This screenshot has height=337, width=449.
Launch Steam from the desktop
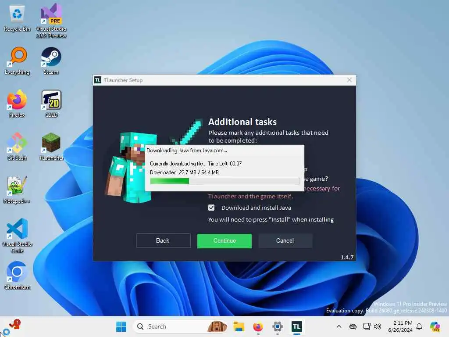(51, 61)
